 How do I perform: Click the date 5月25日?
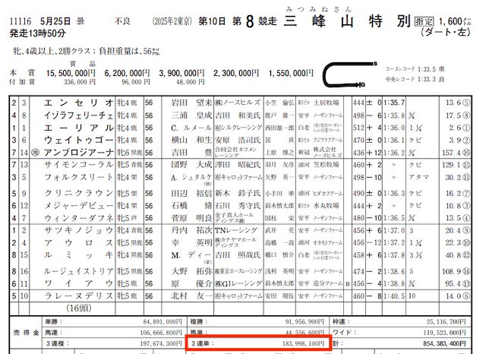[55, 21]
